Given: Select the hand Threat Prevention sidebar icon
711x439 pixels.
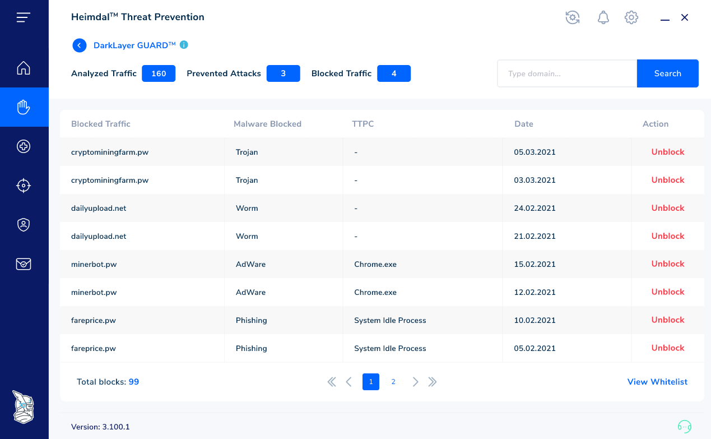Looking at the screenshot, I should [x=24, y=107].
